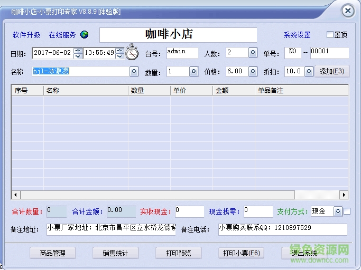Open 销售统计 sales statistics
Image resolution: width=361 pixels, height=270 pixels.
[115, 253]
